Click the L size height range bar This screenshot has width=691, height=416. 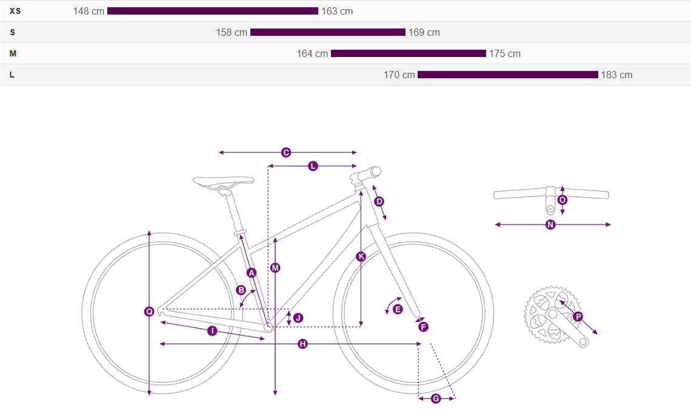click(508, 75)
